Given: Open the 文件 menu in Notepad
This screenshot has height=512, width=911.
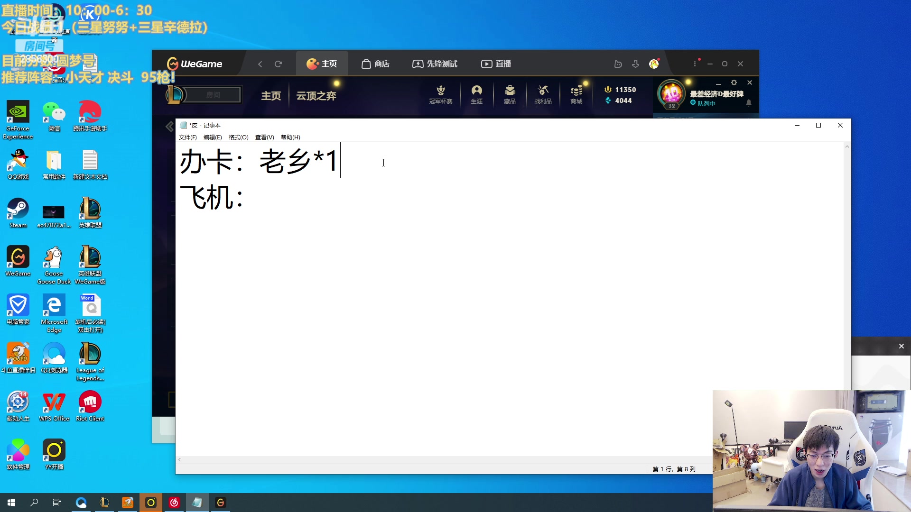Looking at the screenshot, I should 187,137.
